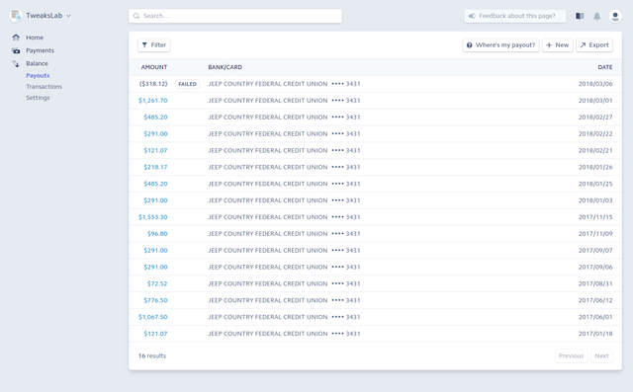The height and width of the screenshot is (392, 633).
Task: Go to Transactions in the sidebar
Action: pos(44,87)
